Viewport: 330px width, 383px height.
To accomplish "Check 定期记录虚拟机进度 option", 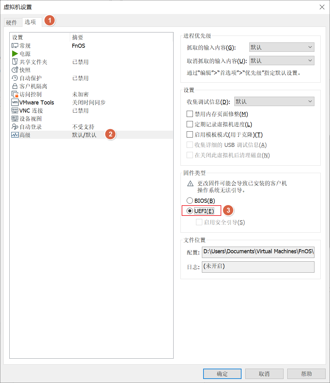I will pyautogui.click(x=190, y=124).
